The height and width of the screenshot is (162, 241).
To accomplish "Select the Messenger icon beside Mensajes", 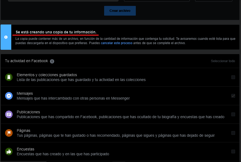I will tap(9, 96).
